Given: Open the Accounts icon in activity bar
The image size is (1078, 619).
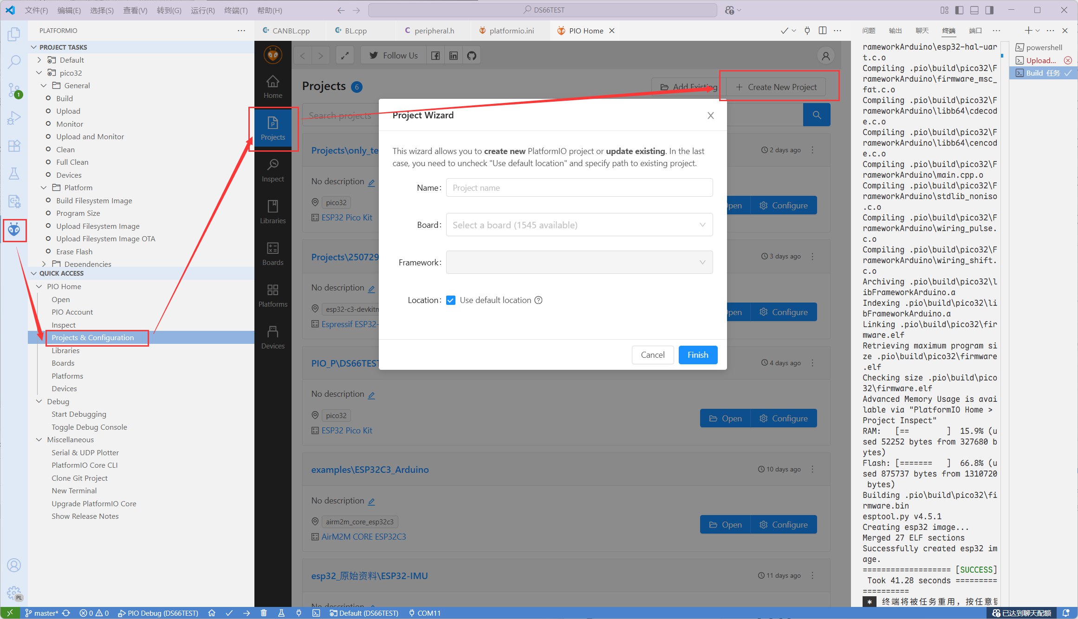Looking at the screenshot, I should (x=14, y=565).
